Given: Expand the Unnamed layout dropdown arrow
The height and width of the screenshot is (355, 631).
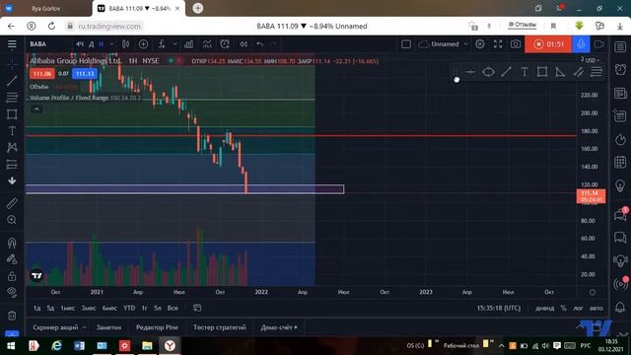Looking at the screenshot, I should [465, 44].
